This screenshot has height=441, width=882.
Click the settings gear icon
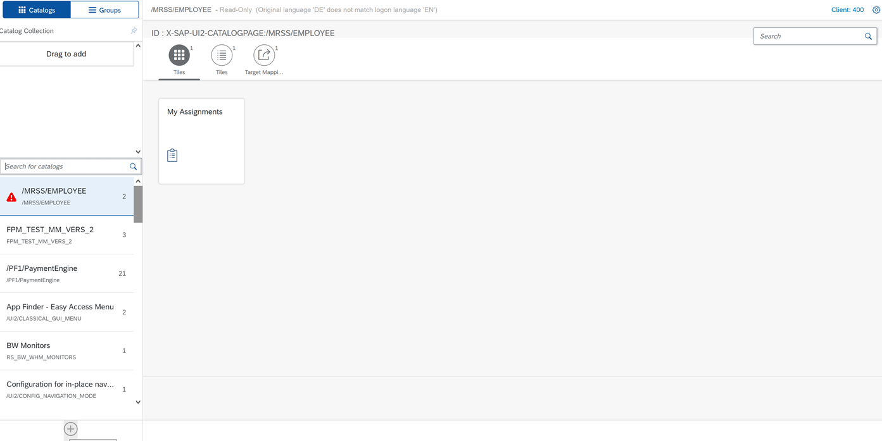click(876, 10)
